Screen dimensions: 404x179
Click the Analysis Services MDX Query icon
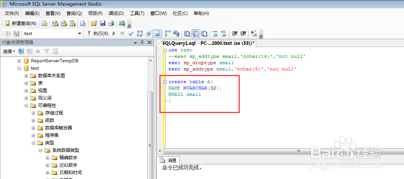[x=55, y=23]
